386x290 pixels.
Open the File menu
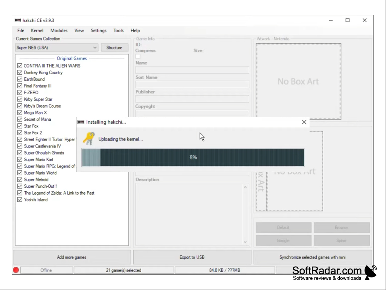click(21, 31)
